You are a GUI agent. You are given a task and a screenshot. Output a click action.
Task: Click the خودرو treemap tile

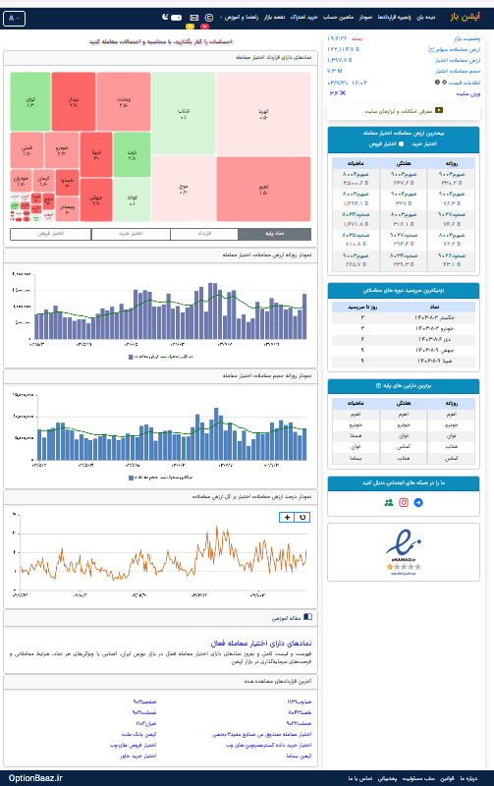[x=62, y=150]
